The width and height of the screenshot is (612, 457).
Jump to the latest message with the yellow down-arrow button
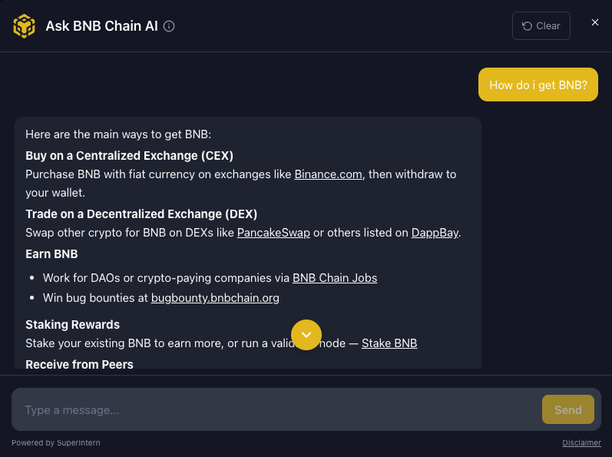pos(306,335)
